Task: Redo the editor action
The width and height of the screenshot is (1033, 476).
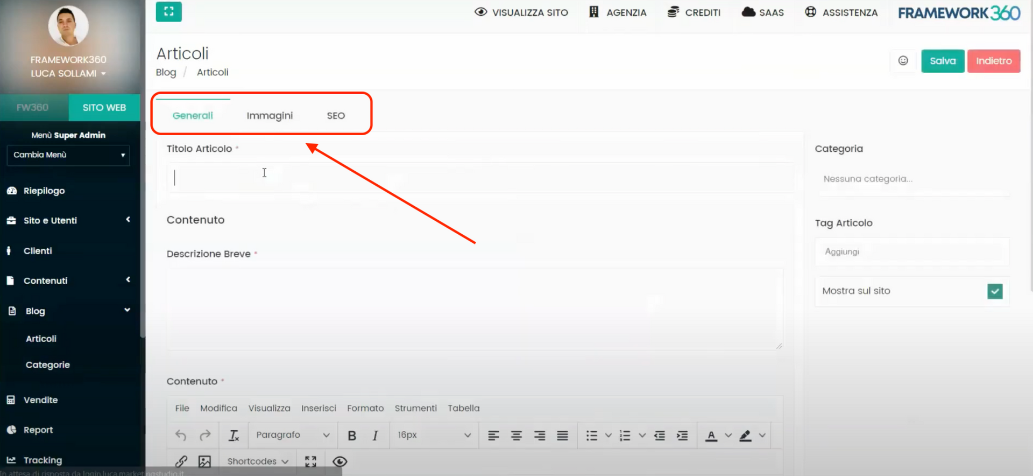Action: click(205, 435)
